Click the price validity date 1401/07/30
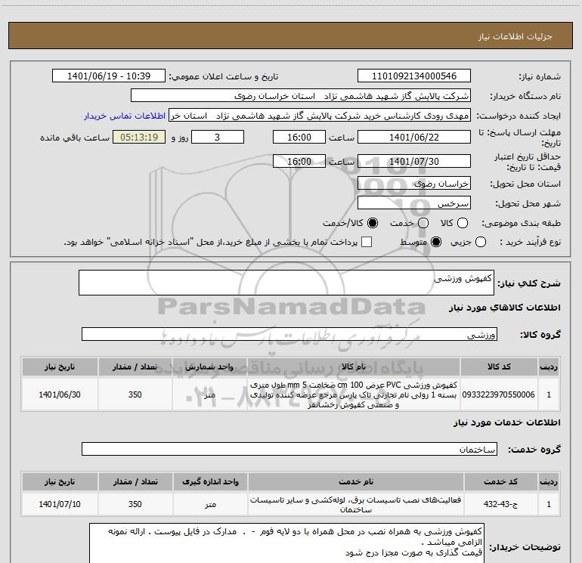Image resolution: width=582 pixels, height=563 pixels. [414, 161]
